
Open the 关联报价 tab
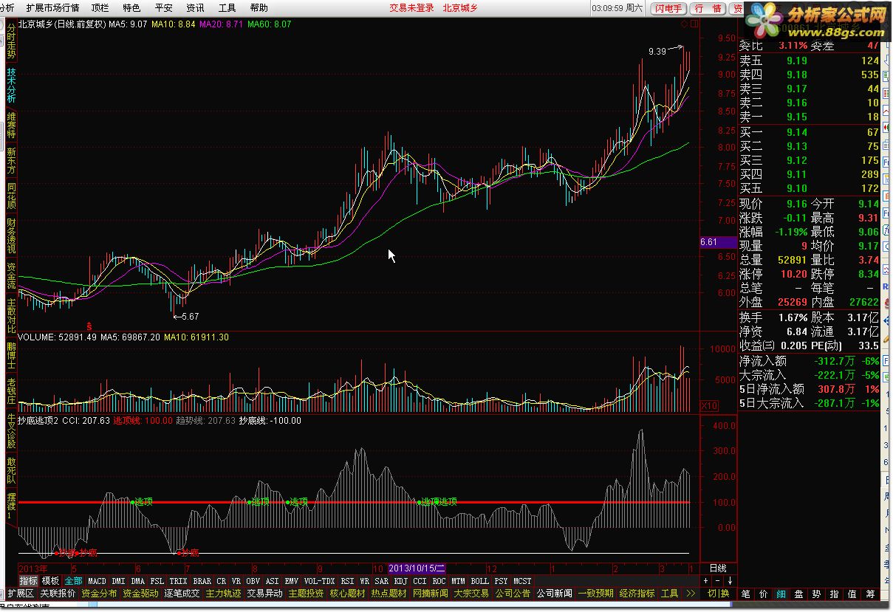pyautogui.click(x=58, y=594)
